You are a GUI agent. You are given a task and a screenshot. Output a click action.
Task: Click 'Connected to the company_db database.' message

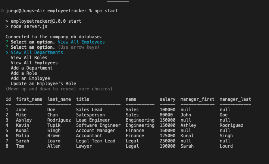[54, 37]
